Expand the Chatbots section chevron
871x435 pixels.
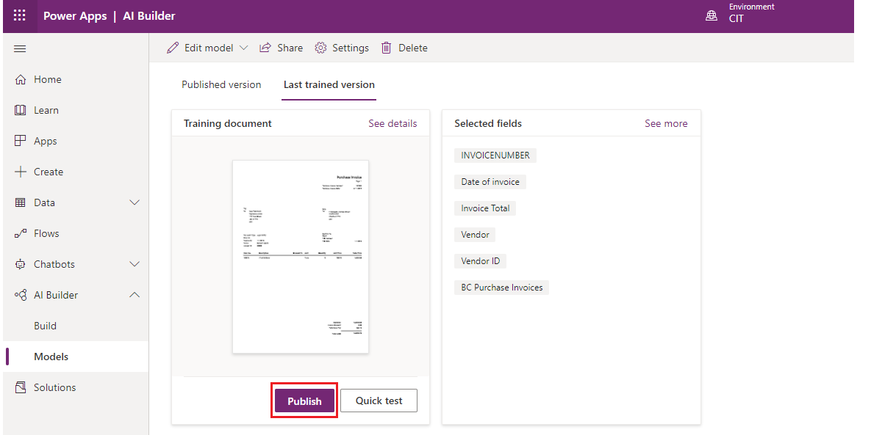135,264
